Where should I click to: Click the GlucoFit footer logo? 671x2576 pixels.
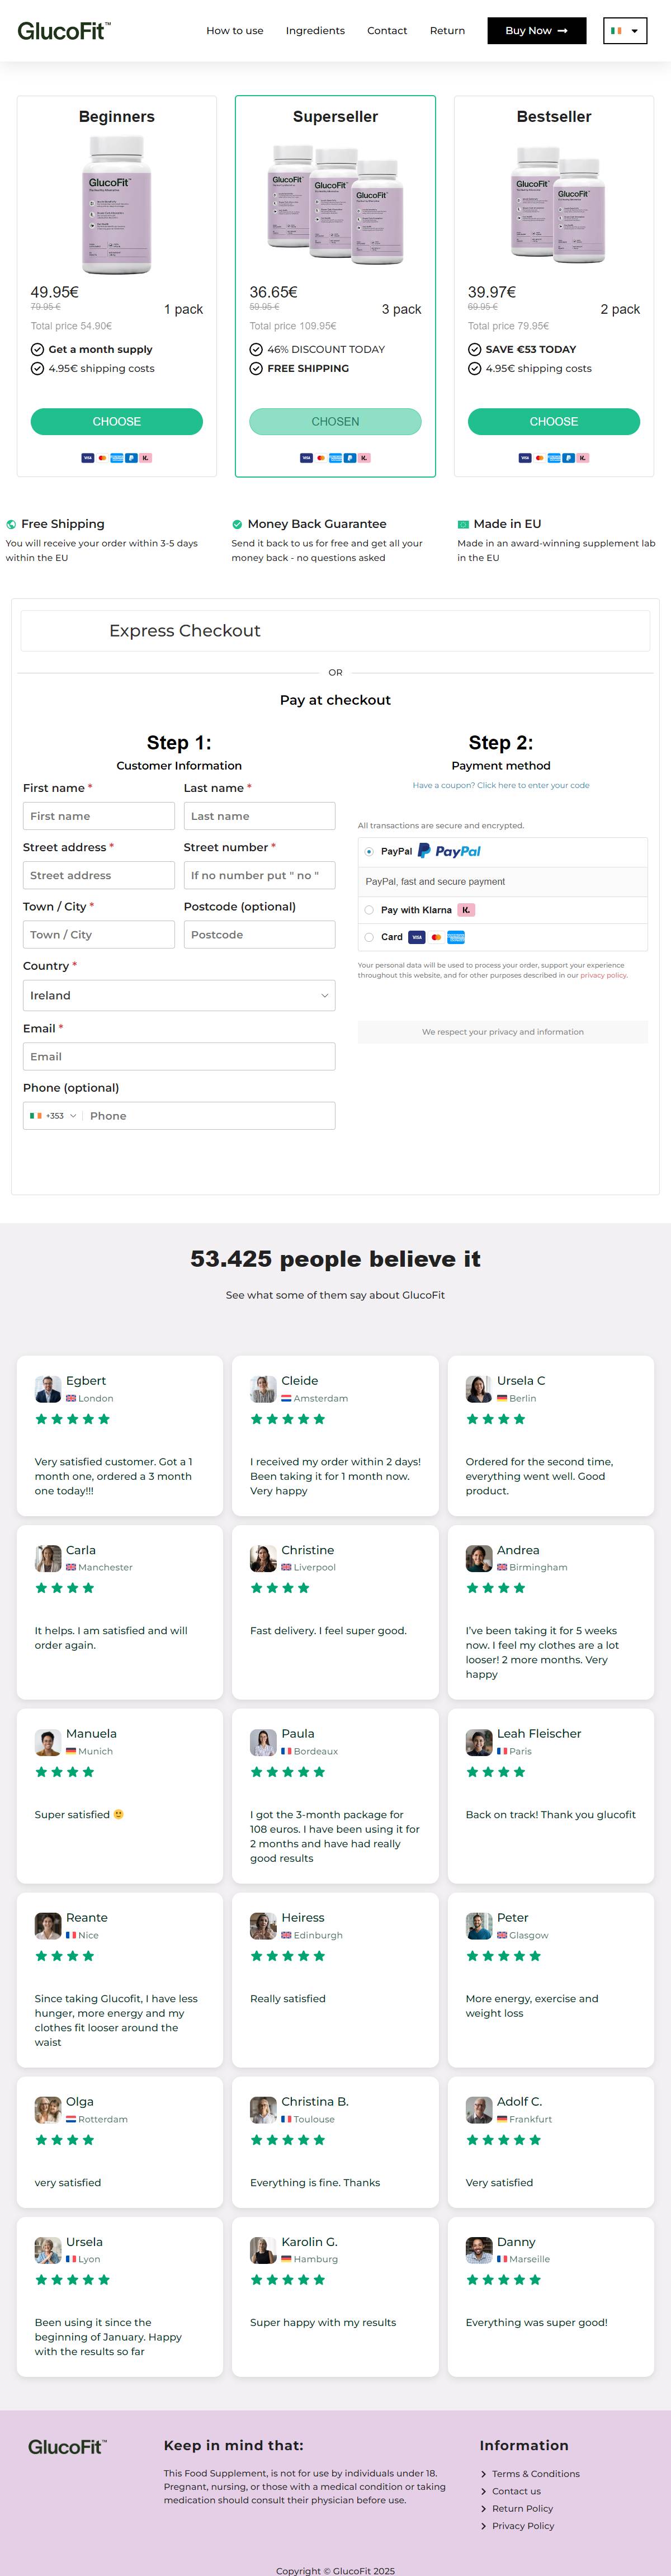(67, 2447)
